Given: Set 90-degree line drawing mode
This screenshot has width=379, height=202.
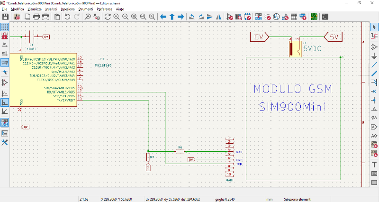Looking at the screenshot, I should [5, 102].
